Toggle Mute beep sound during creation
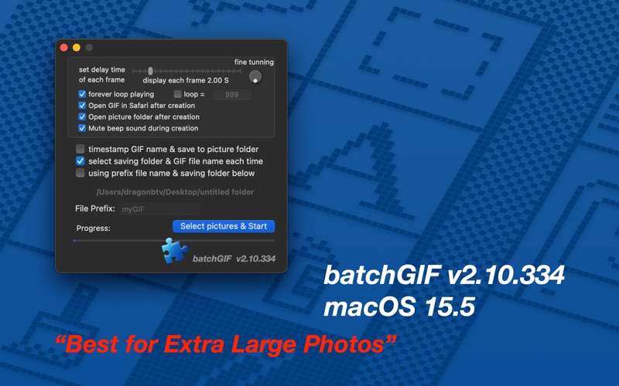Viewport: 619px width, 386px height. pos(82,128)
